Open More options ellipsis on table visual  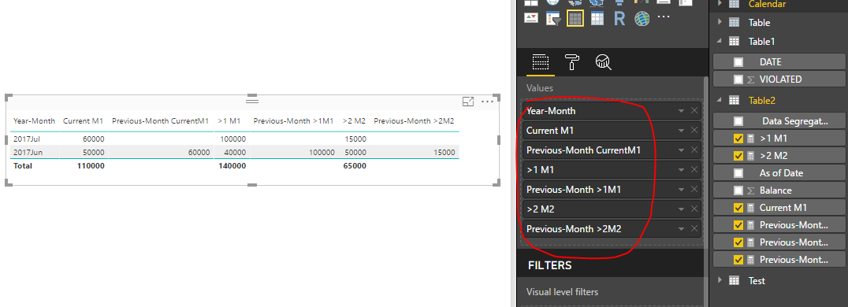(x=487, y=102)
